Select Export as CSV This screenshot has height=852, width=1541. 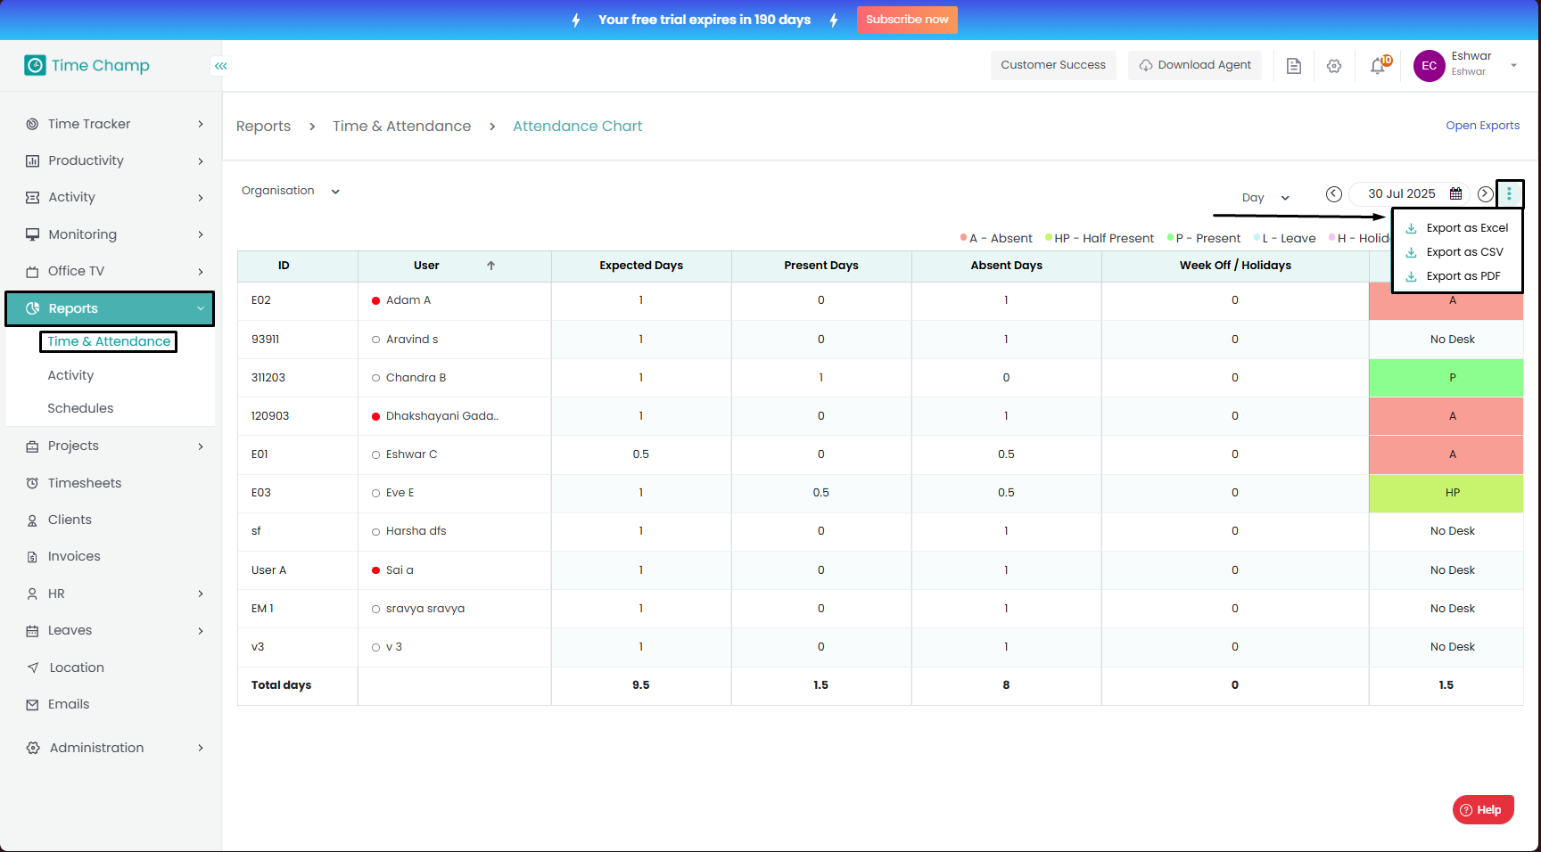[x=1463, y=252]
